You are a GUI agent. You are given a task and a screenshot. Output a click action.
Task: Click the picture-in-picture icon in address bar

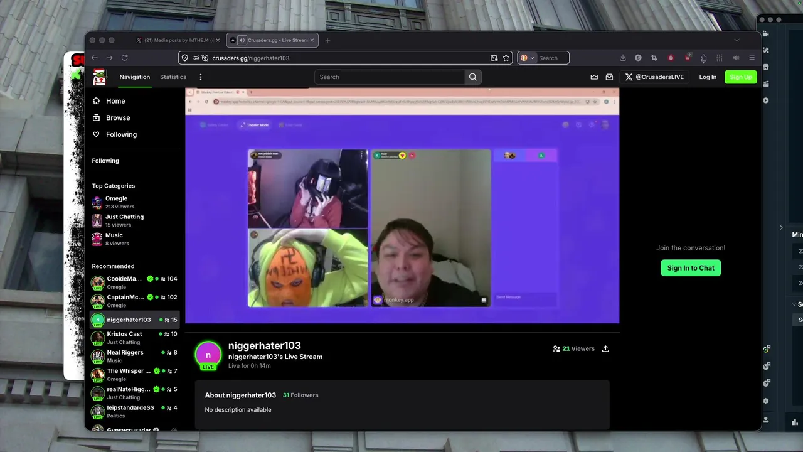tap(494, 58)
